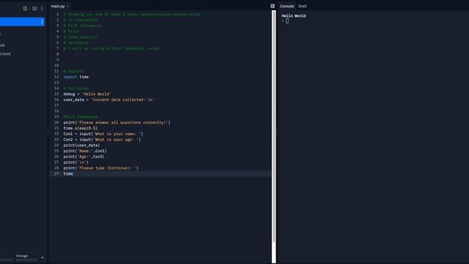
Task: Click the console pane collapse icon beside the Console tab
Action: (273, 6)
